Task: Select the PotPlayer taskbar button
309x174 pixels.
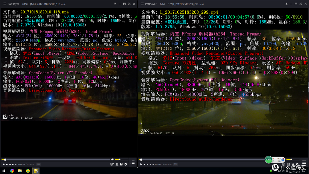Action: (36, 171)
